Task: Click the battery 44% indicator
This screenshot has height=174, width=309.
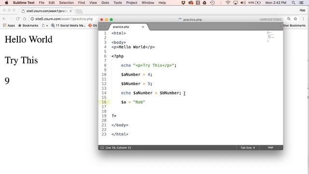Action: pos(254,2)
